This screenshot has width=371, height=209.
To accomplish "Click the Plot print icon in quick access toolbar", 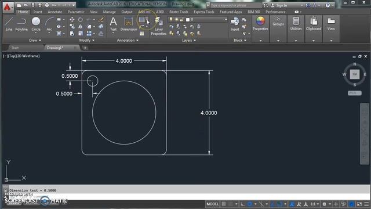I will [x=47, y=5].
